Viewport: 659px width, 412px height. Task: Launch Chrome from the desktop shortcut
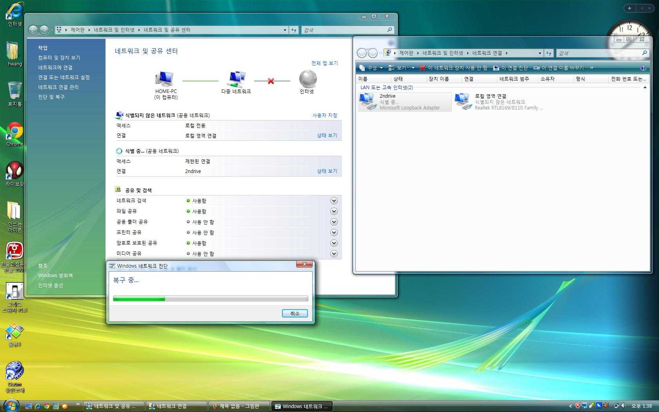tap(15, 134)
